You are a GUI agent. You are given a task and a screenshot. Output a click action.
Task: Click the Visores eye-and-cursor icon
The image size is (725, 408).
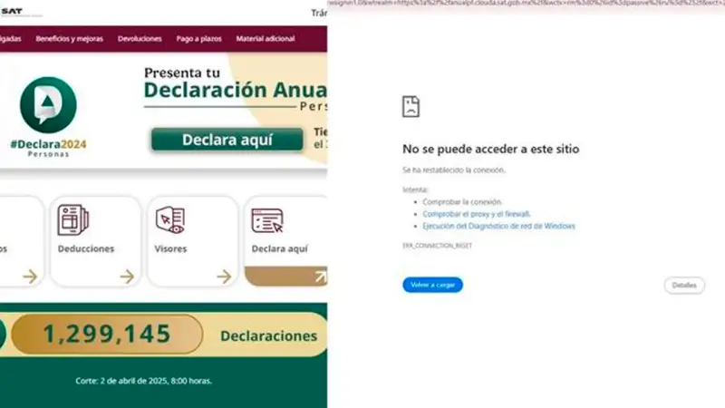169,219
